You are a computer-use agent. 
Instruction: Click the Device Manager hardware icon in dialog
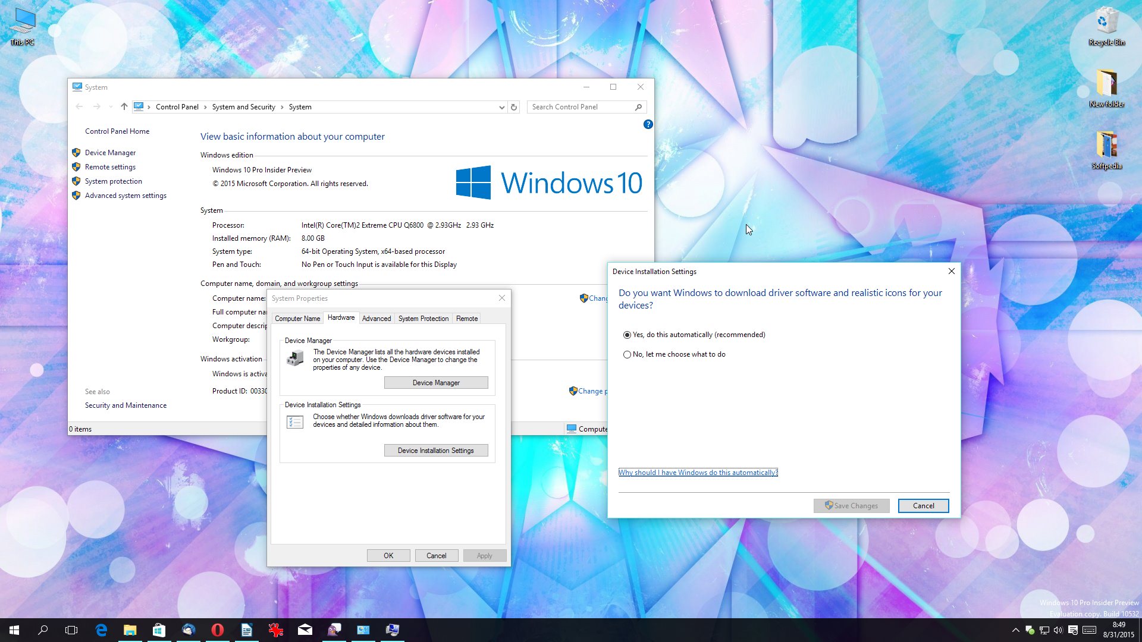point(295,358)
